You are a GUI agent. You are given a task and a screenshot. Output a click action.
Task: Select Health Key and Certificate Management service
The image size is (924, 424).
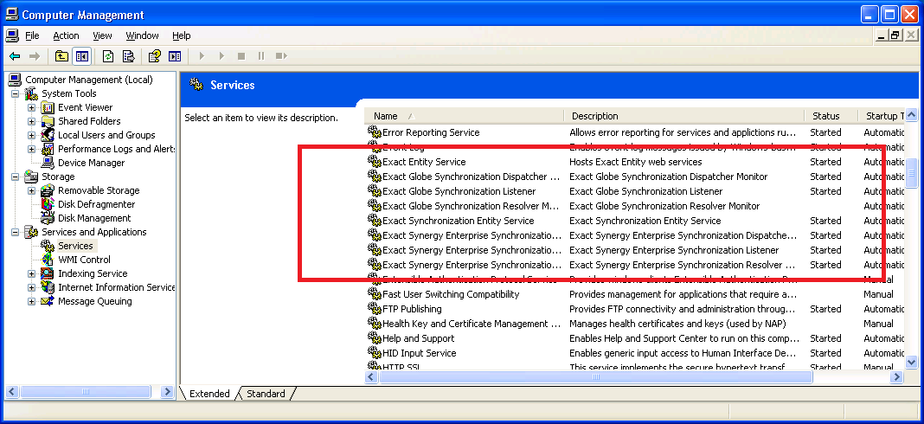point(472,323)
